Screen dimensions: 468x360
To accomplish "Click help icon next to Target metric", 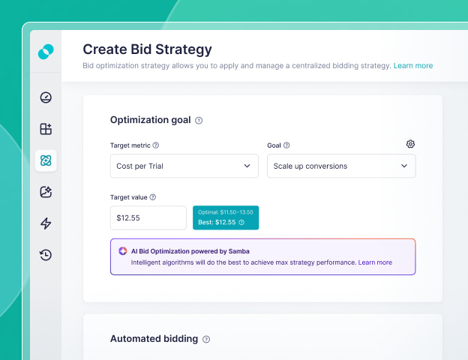I will [x=156, y=145].
